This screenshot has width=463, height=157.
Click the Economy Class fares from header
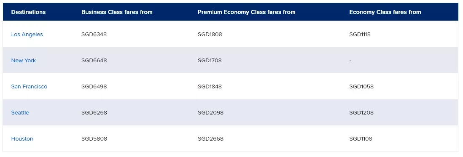click(385, 12)
